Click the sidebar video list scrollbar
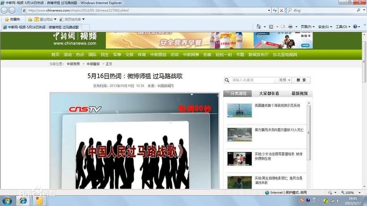The image size is (367, 206). pyautogui.click(x=309, y=132)
